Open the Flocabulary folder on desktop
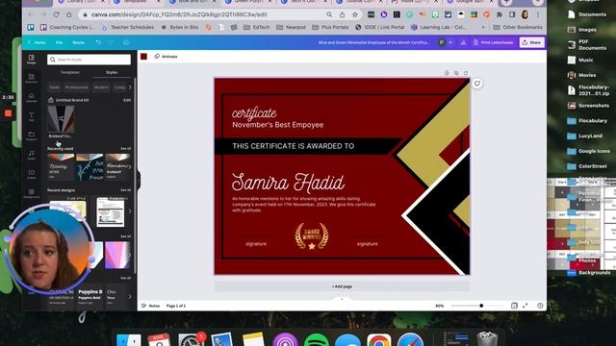The image size is (616, 346). tap(587, 121)
